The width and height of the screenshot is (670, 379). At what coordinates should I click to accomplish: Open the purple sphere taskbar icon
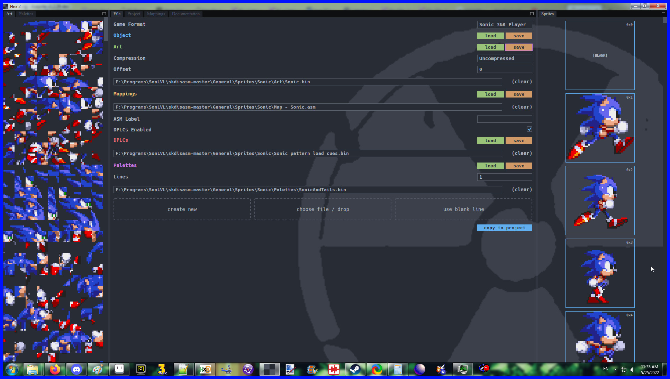(419, 369)
